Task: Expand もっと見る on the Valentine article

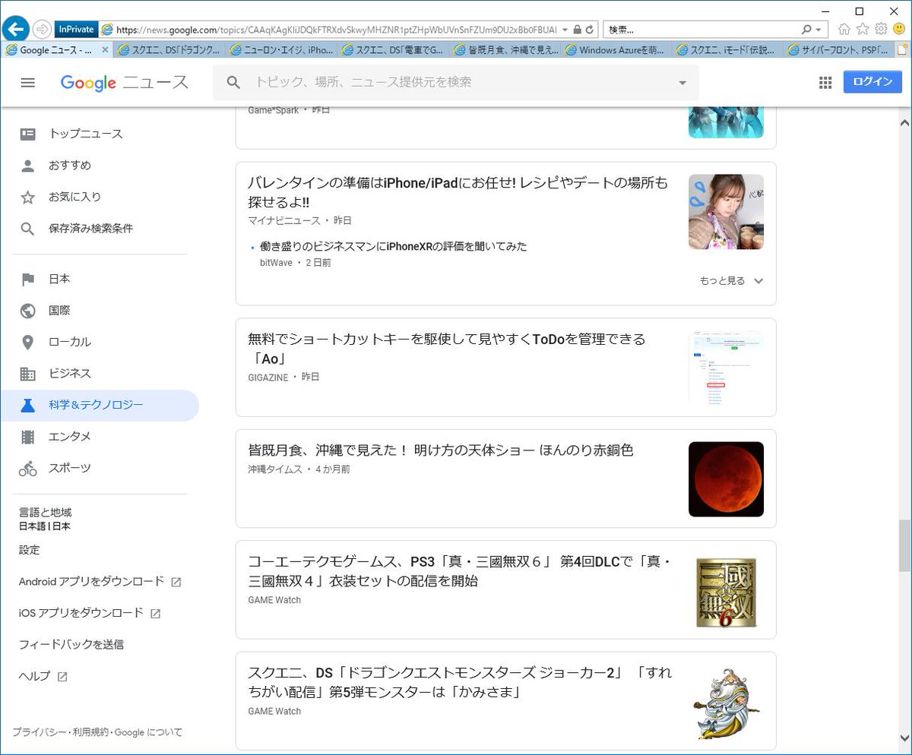Action: pos(731,280)
